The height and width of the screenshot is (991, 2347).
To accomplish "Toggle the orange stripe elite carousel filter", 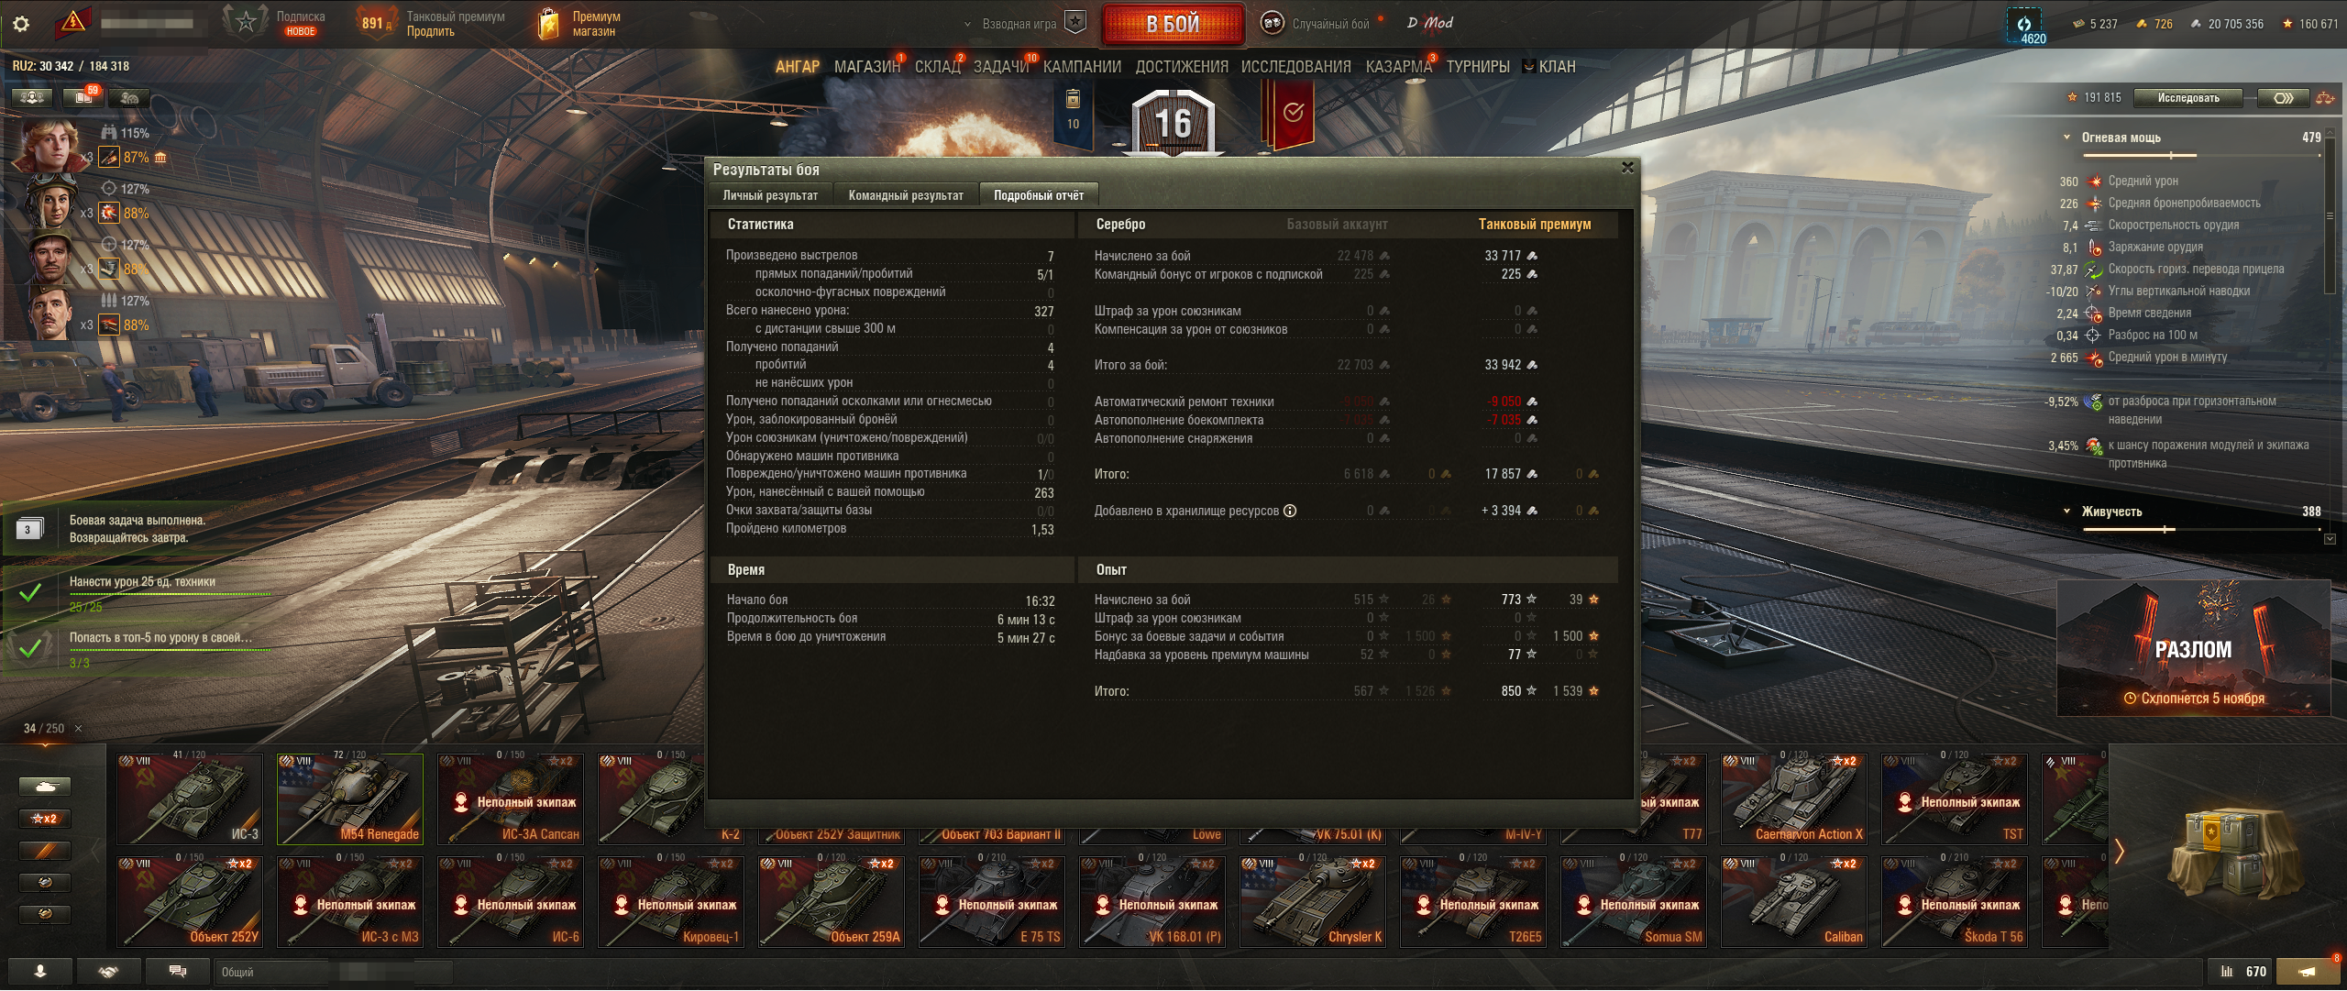I will click(45, 851).
